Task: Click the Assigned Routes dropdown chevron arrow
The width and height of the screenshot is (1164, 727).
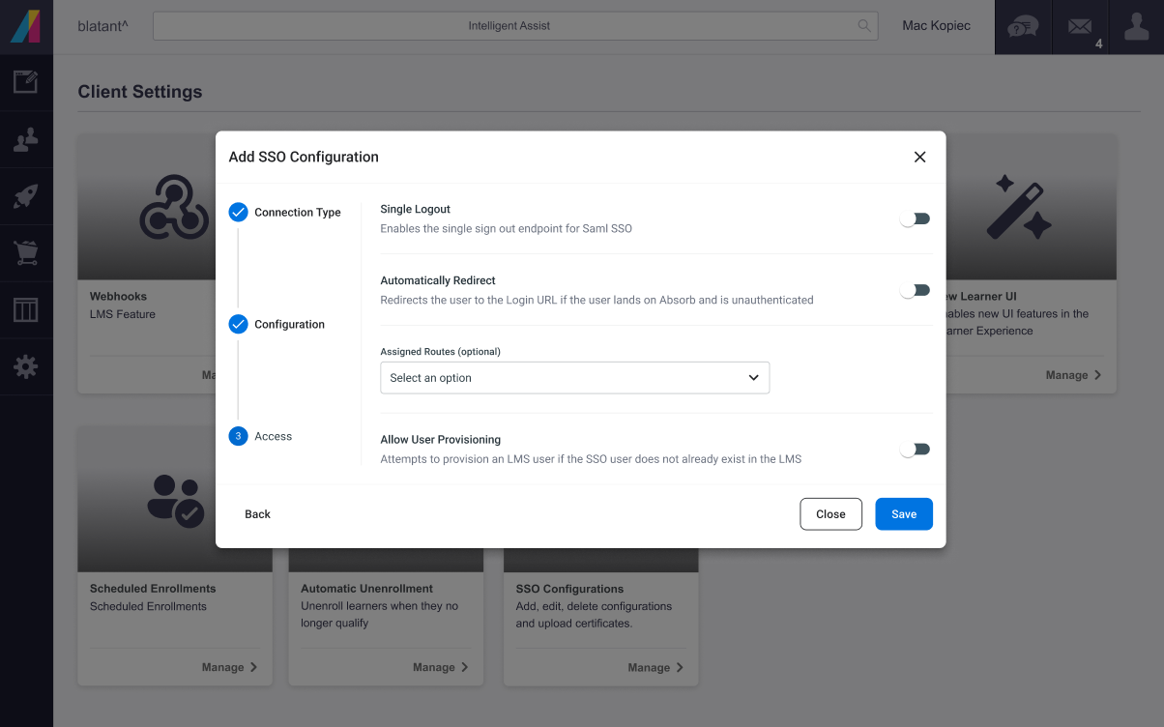Action: click(754, 378)
